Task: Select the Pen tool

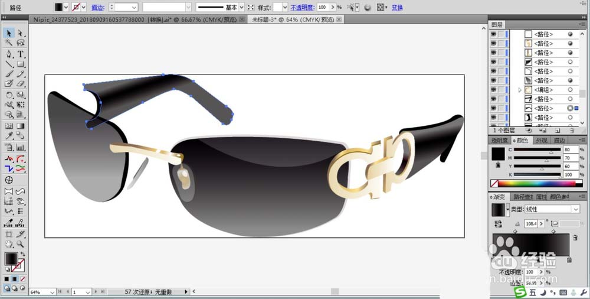Action: [9, 54]
